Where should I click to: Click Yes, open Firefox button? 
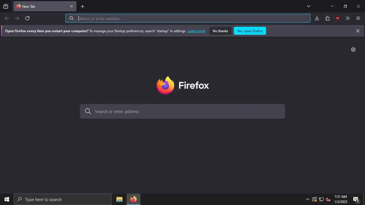click(250, 31)
